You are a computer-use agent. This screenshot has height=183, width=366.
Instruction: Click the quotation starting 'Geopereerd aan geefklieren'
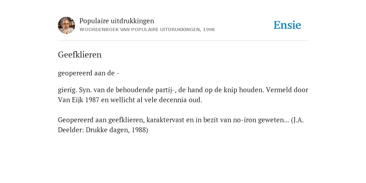181,125
